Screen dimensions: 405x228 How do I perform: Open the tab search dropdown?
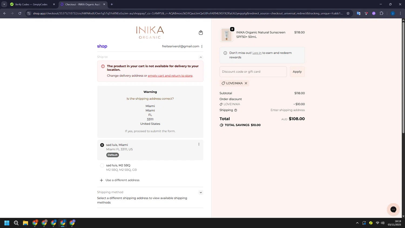click(x=4, y=4)
